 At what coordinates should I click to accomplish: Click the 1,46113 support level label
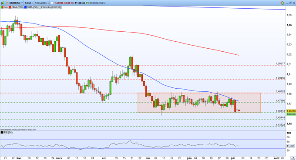[x=280, y=111]
